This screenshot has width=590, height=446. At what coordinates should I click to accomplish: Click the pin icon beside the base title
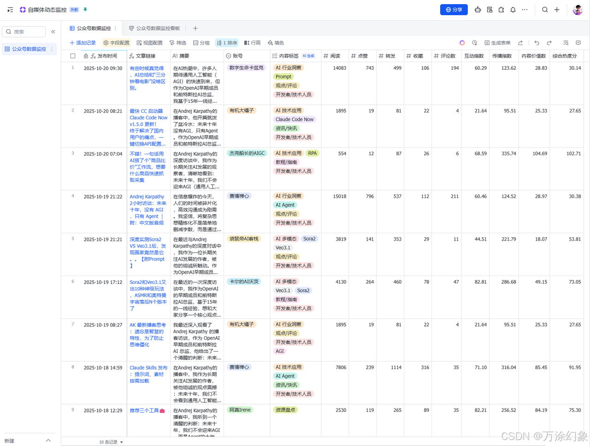tap(85, 10)
